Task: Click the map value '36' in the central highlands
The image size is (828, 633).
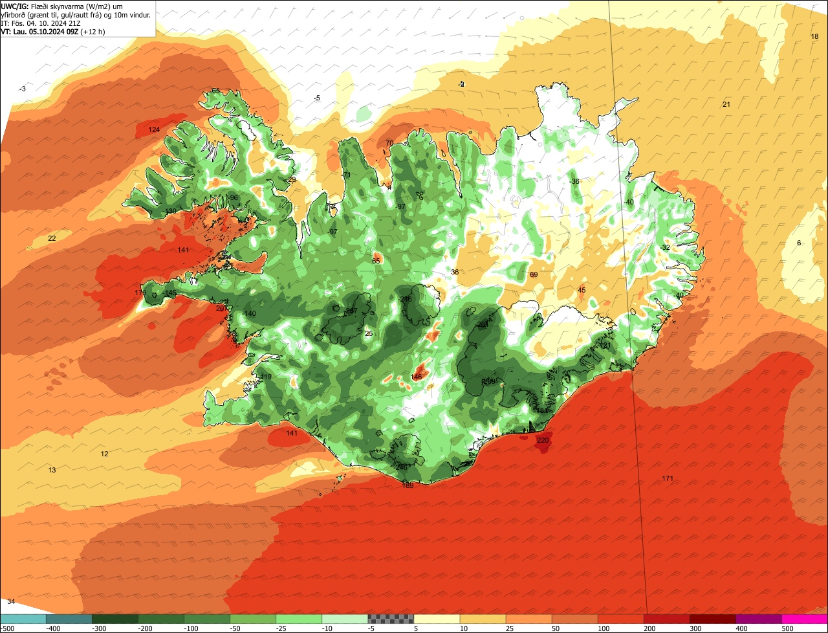Action: tap(455, 272)
